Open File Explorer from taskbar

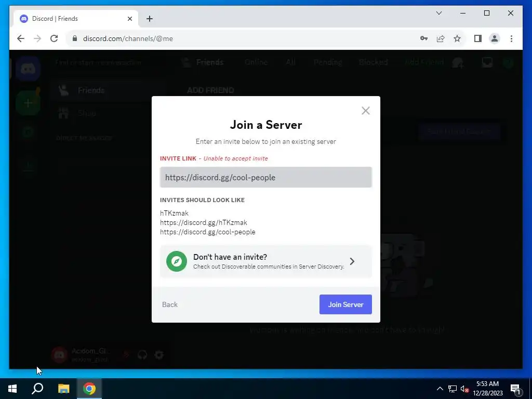[x=63, y=389]
